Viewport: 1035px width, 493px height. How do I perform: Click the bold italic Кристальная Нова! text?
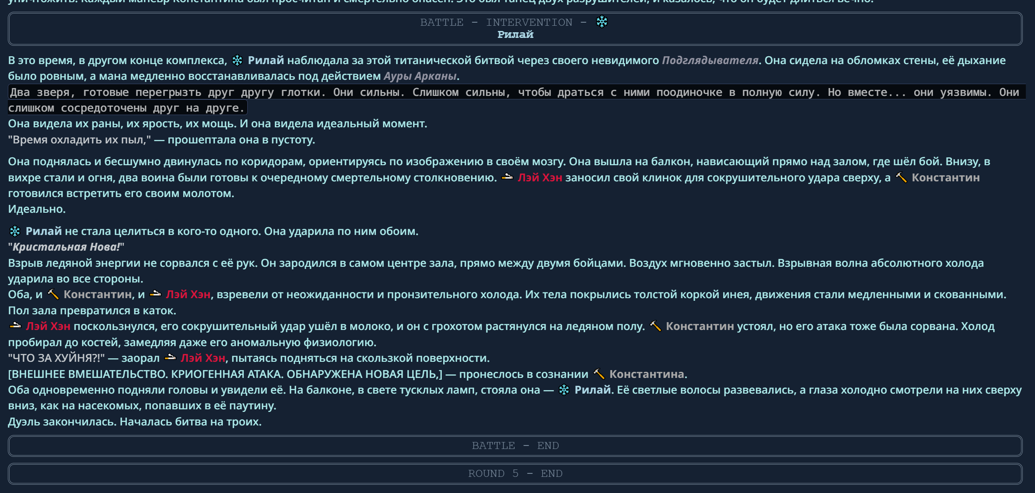coord(66,247)
